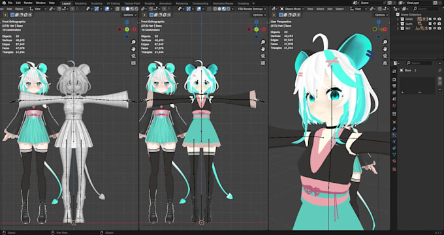Open the Object properties tab (orange square)

tap(394, 122)
